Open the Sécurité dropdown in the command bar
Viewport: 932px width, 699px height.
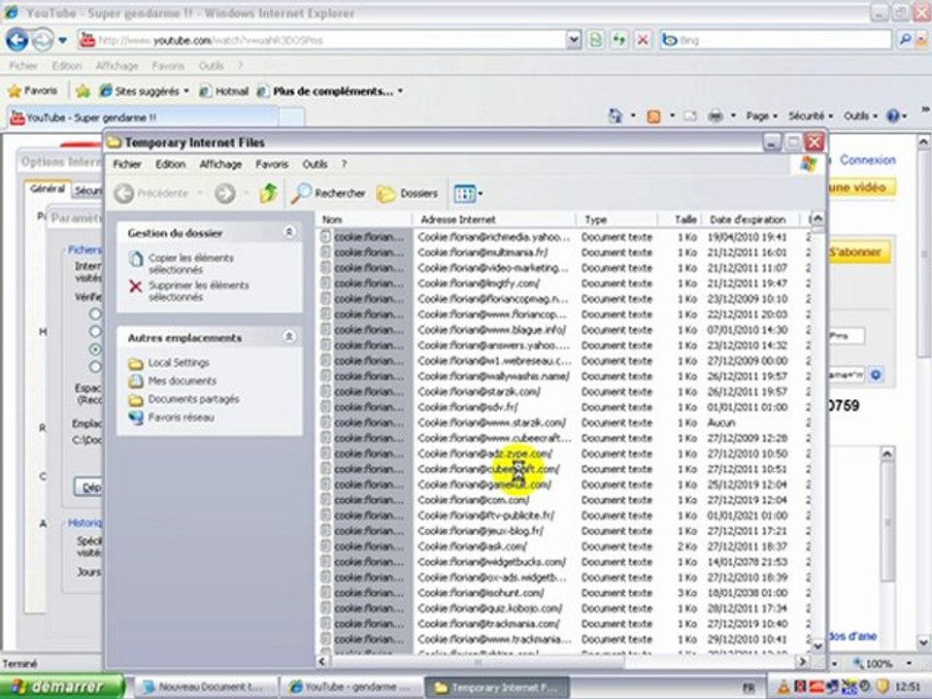tap(811, 116)
